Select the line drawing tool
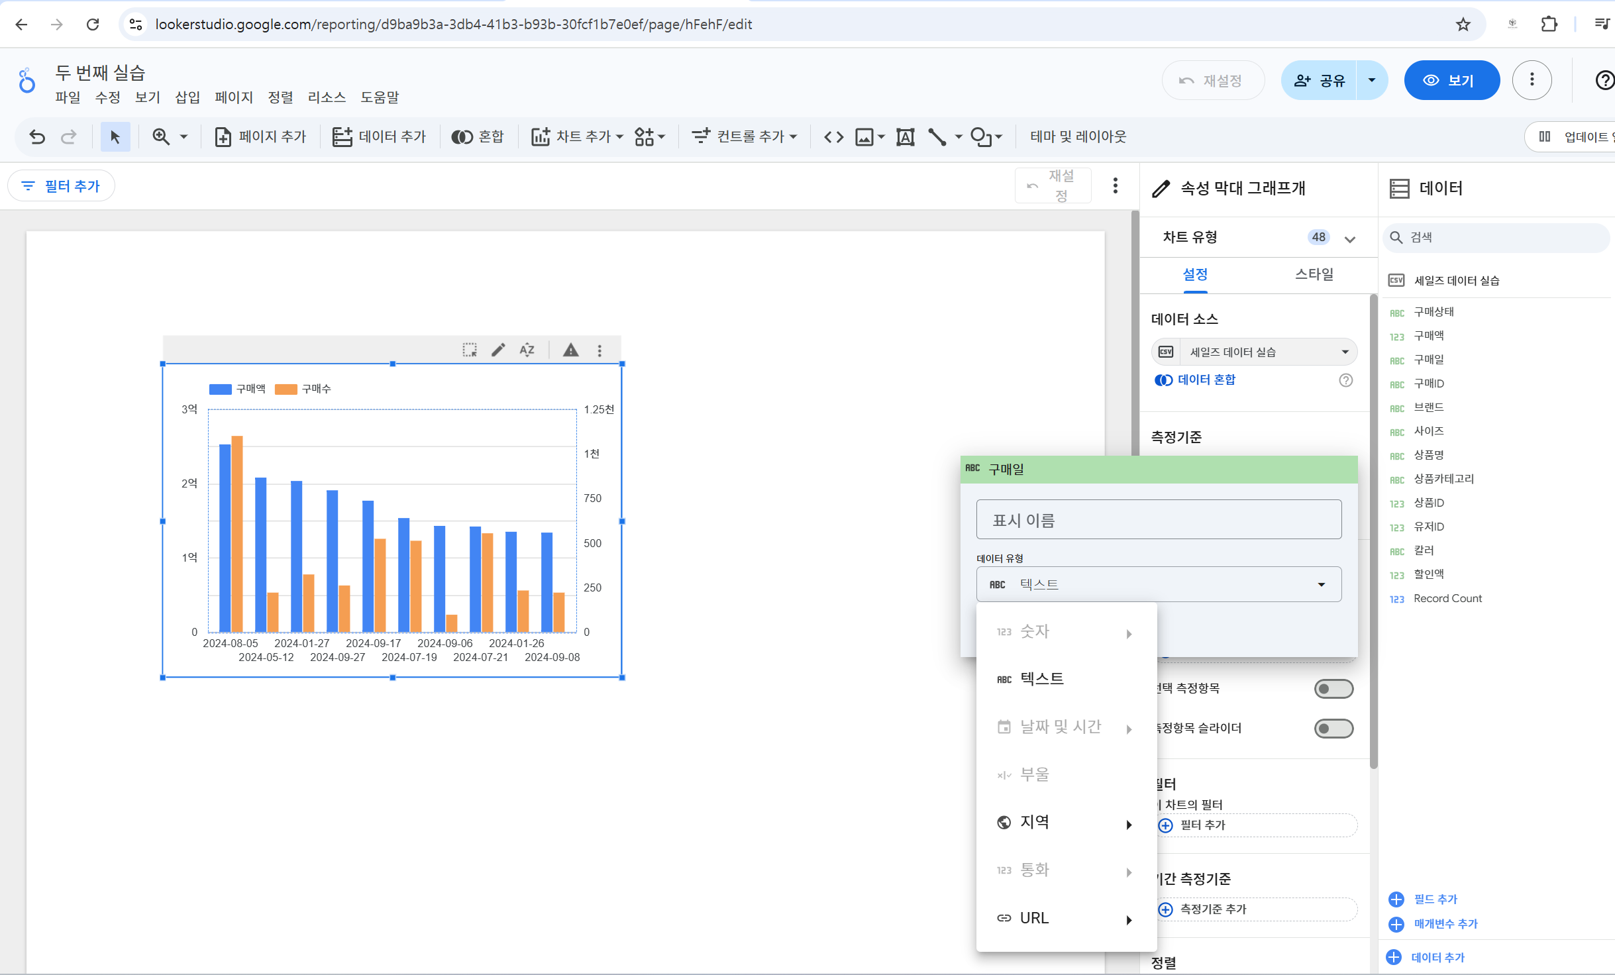Viewport: 1615px width, 975px height. tap(937, 137)
